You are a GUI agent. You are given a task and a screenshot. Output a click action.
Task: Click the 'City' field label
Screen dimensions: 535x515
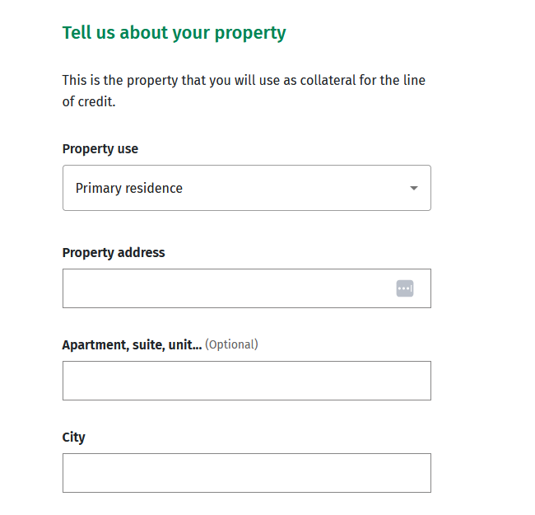73,437
